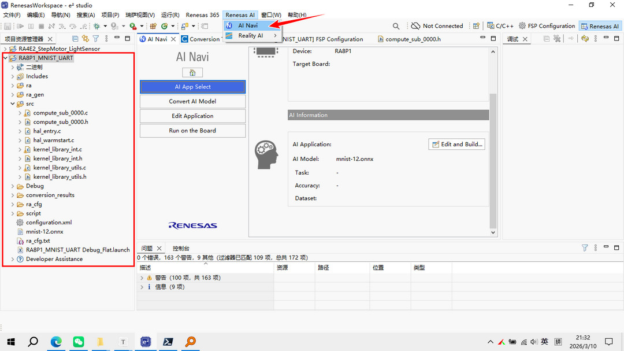Viewport: 624px width, 351px height.
Task: Click the e² studio taskbar icon
Action: pos(146,342)
